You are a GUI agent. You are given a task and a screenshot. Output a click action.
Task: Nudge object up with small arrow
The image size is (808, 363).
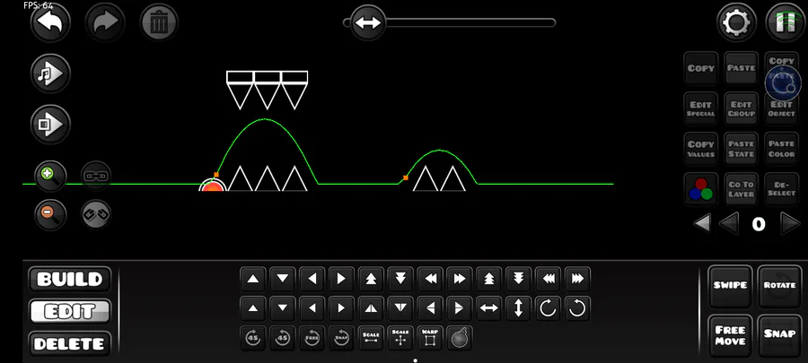tap(252, 308)
